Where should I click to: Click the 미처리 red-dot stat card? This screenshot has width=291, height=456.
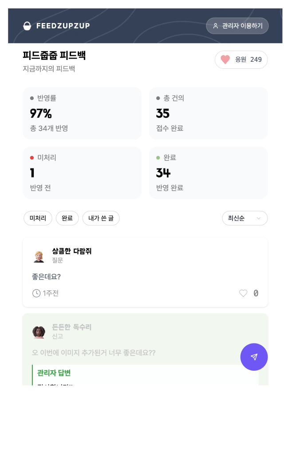pos(82,173)
